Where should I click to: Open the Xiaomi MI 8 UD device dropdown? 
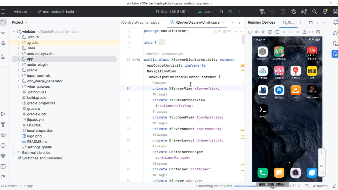click(171, 12)
